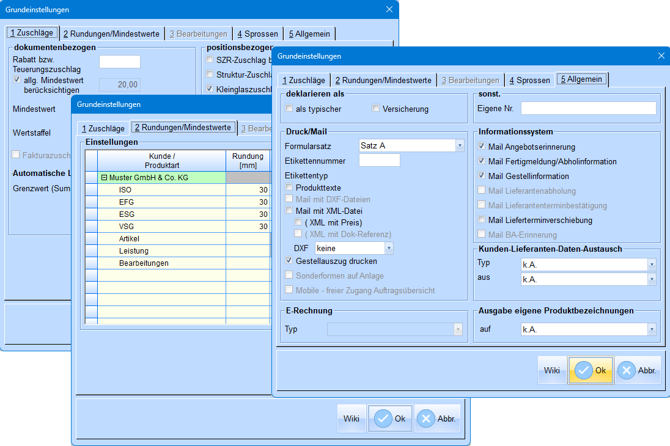
Task: Open 4 Sprossen tab in front dialog
Action: tap(529, 80)
